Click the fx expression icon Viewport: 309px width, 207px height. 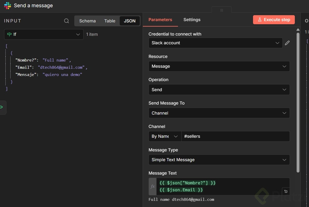click(153, 186)
